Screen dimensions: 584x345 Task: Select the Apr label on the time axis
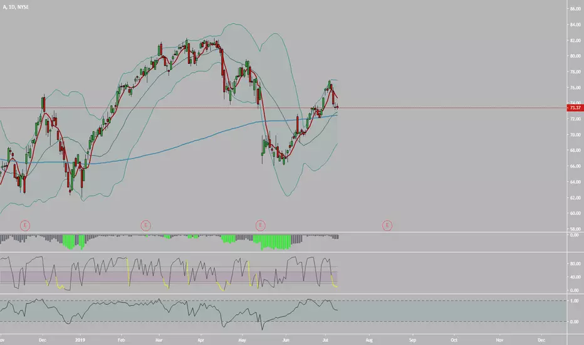[201, 340]
